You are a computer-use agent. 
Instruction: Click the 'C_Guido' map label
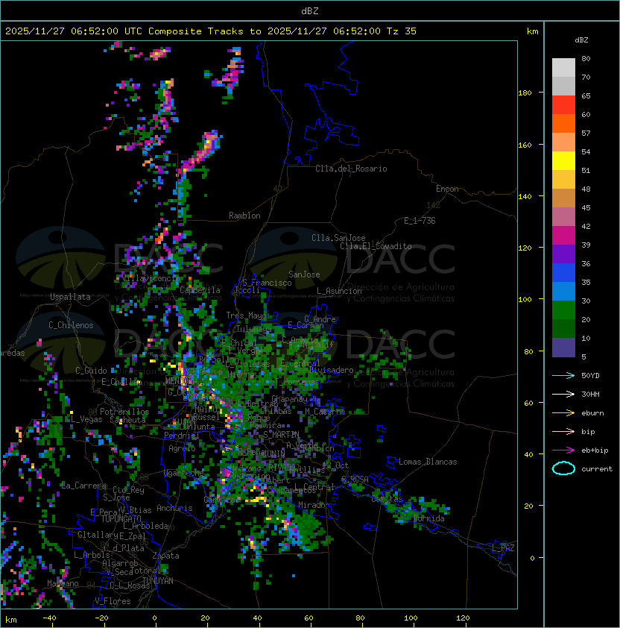91,371
